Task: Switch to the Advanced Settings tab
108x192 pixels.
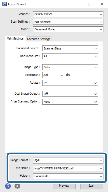Action: click(x=39, y=39)
